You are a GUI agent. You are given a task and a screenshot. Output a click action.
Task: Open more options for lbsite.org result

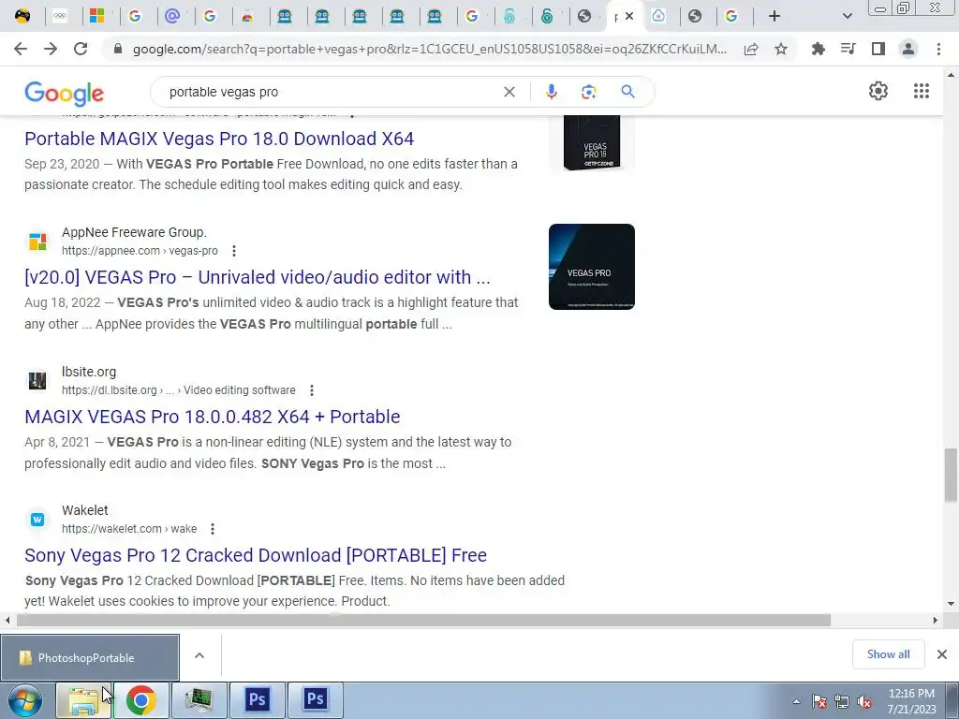(311, 390)
